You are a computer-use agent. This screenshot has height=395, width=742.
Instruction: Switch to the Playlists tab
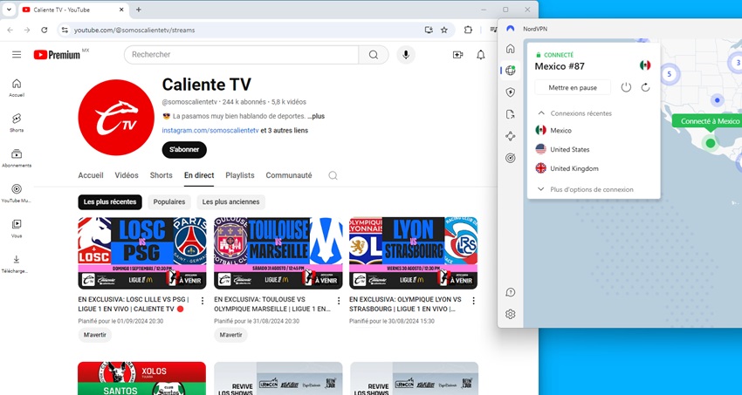click(240, 175)
